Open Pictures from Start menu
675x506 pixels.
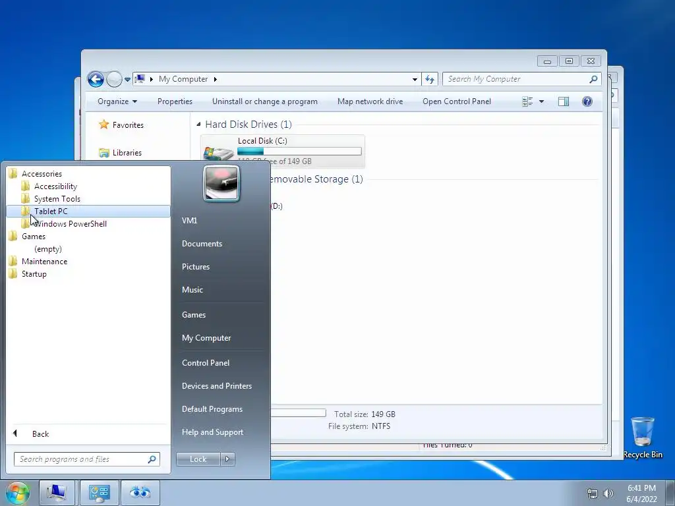point(196,267)
